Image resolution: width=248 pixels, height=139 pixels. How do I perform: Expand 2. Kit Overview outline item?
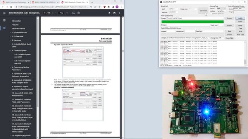tap(10, 36)
